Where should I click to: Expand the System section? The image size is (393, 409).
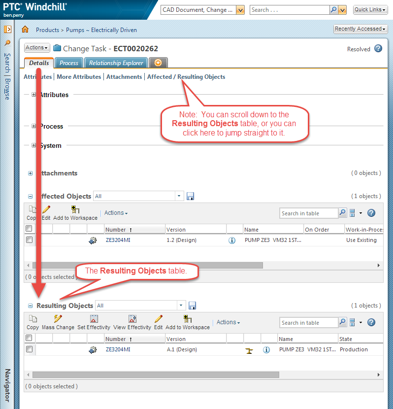tap(33, 145)
